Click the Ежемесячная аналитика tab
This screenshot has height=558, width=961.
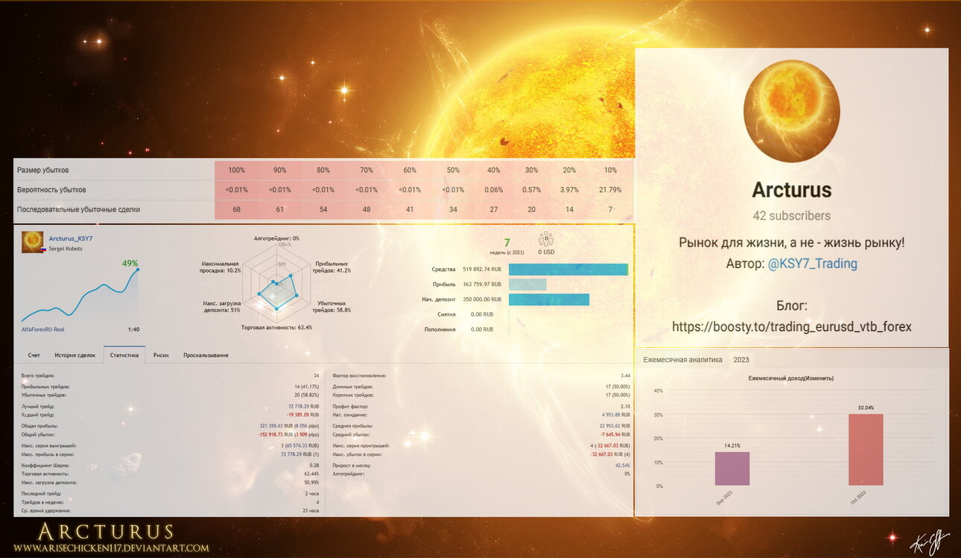tap(682, 360)
